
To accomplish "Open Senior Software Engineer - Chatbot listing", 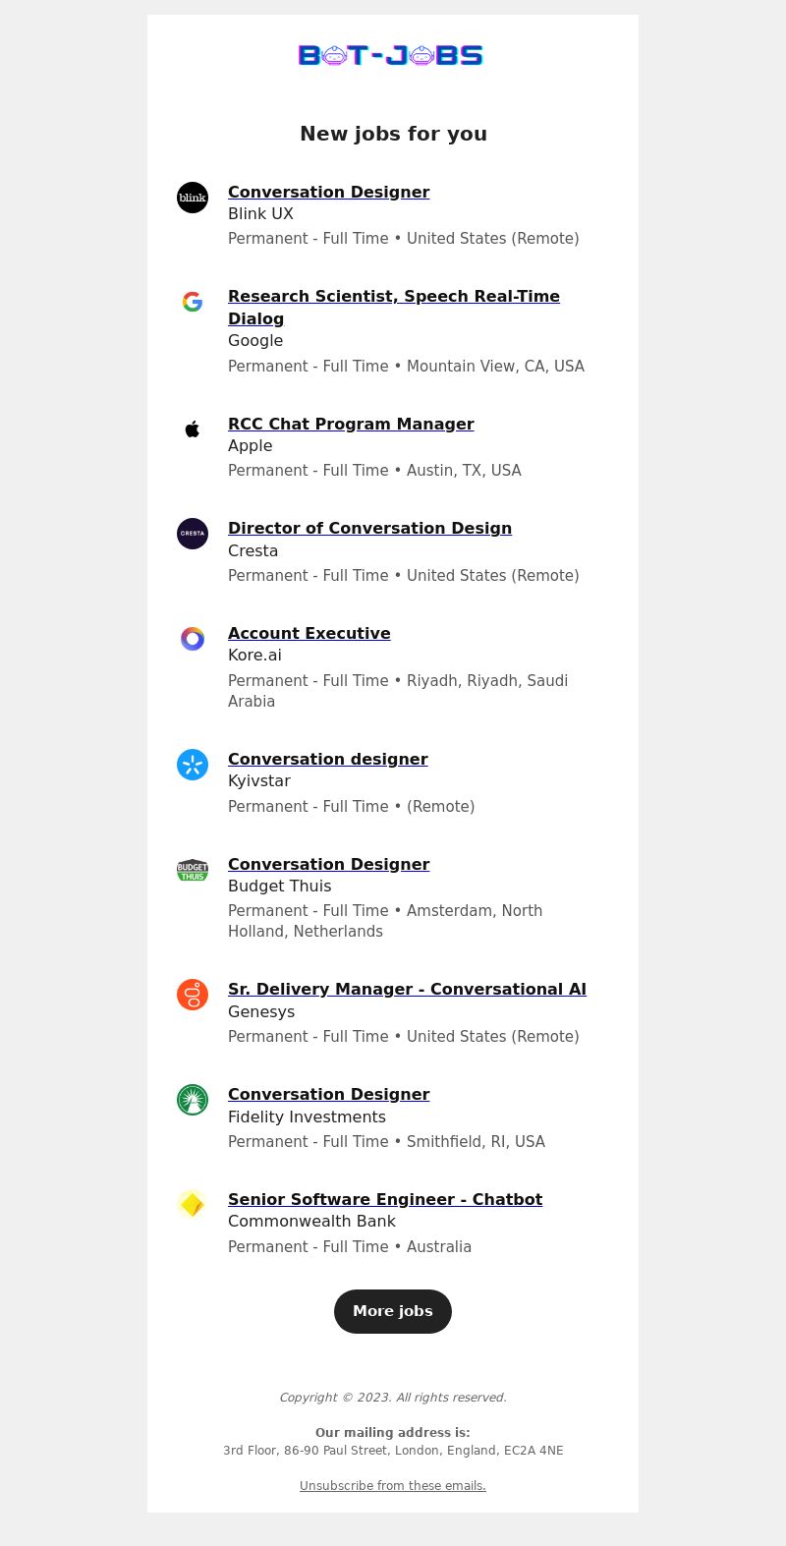I will (x=385, y=1199).
